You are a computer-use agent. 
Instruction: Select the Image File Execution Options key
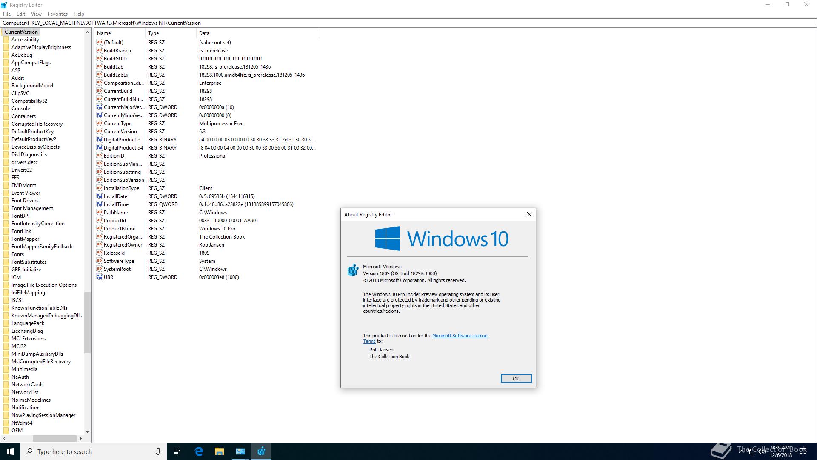44,285
